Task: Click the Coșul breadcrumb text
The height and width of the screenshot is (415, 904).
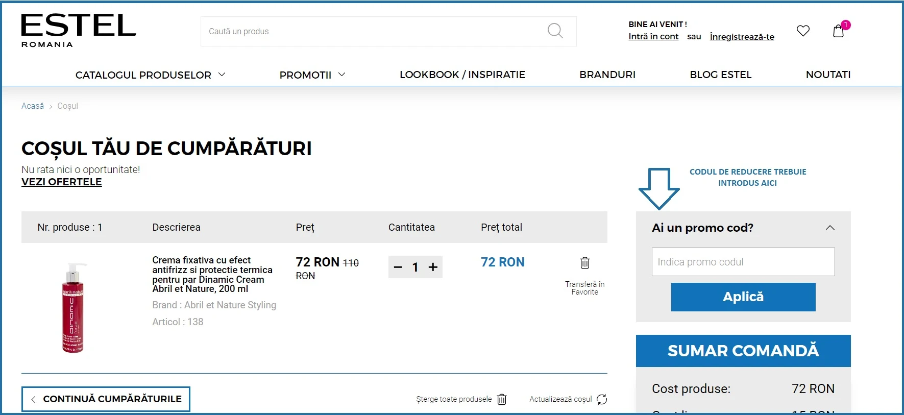Action: pos(67,106)
